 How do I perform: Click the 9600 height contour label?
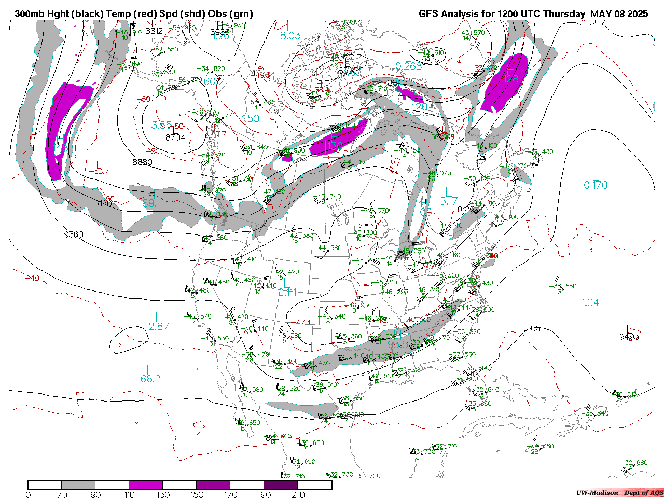point(531,329)
